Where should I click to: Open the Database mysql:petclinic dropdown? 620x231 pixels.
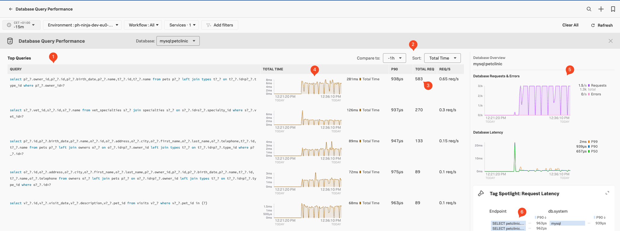[x=178, y=41]
